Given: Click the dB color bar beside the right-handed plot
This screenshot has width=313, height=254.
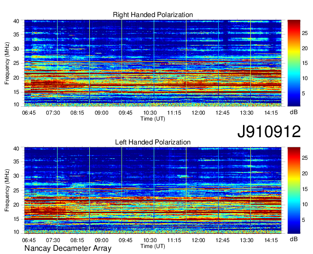Looking at the screenshot, I should 294,63.
